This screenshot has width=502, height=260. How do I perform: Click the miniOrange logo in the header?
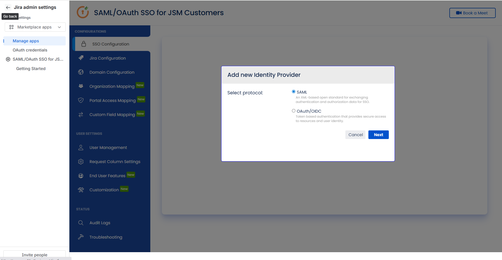click(83, 12)
